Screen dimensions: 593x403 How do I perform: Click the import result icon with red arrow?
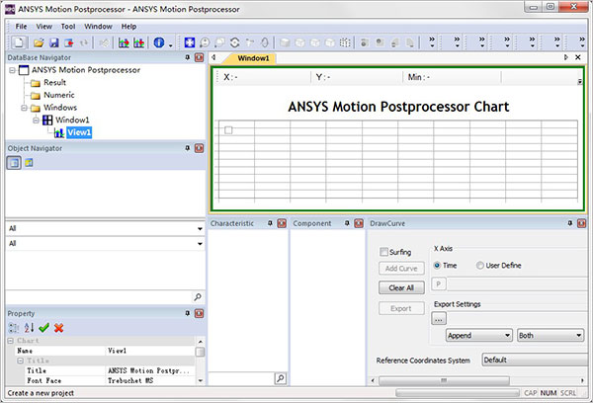point(69,42)
